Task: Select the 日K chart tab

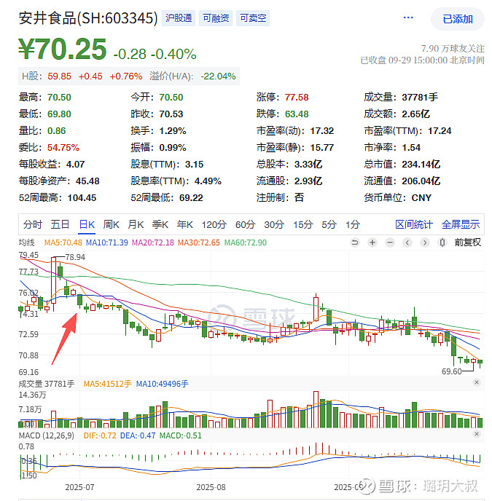Action: click(x=87, y=224)
